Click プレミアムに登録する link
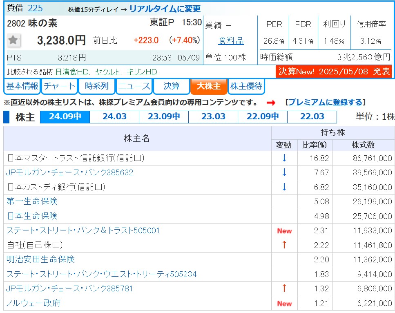Image resolution: width=395 pixels, height=313 pixels. 325,102
